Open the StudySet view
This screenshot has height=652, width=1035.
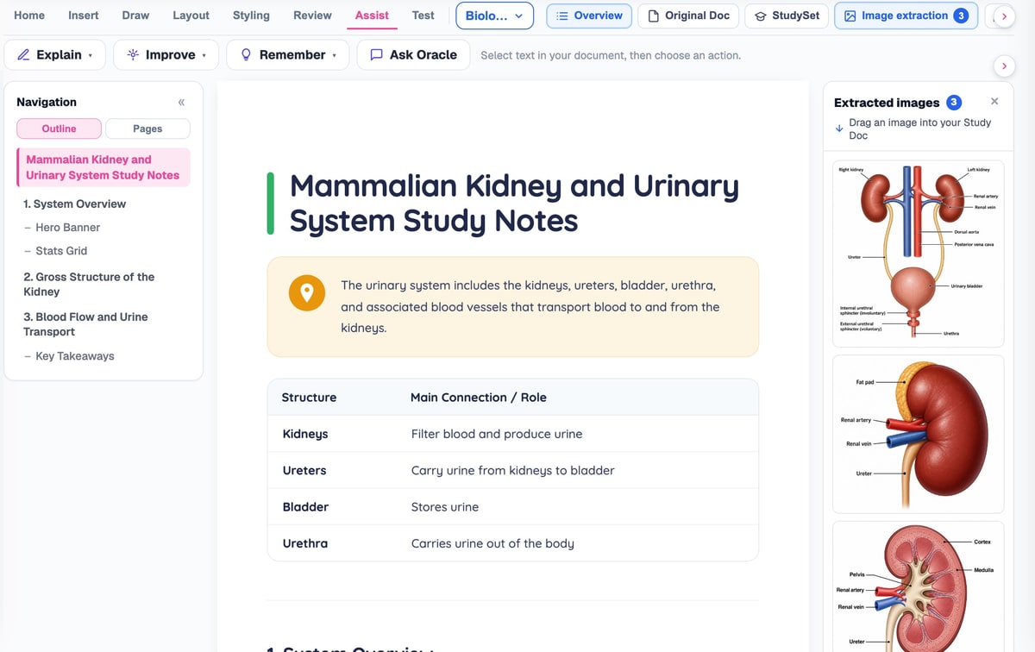(787, 16)
